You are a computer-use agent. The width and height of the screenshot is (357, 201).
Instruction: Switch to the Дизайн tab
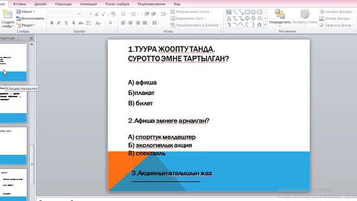[40, 4]
